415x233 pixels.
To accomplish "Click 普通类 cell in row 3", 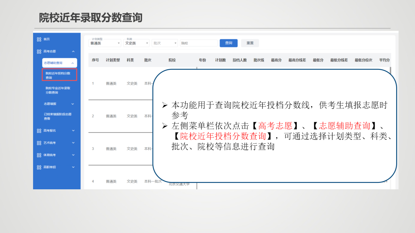I will click(x=111, y=149).
